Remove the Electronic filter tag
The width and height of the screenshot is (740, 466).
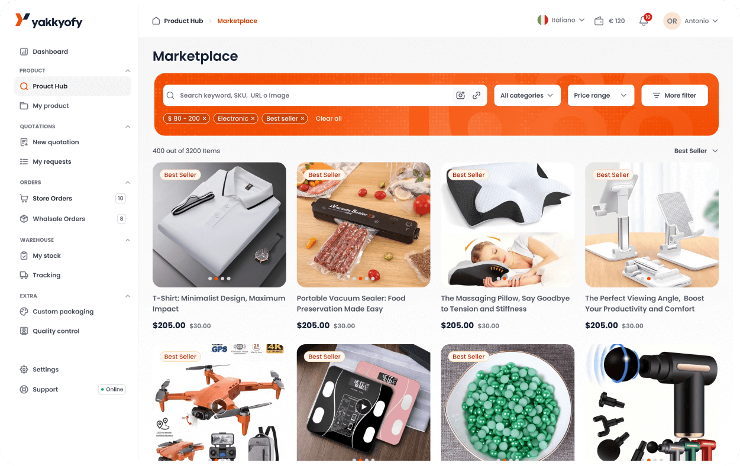(253, 119)
